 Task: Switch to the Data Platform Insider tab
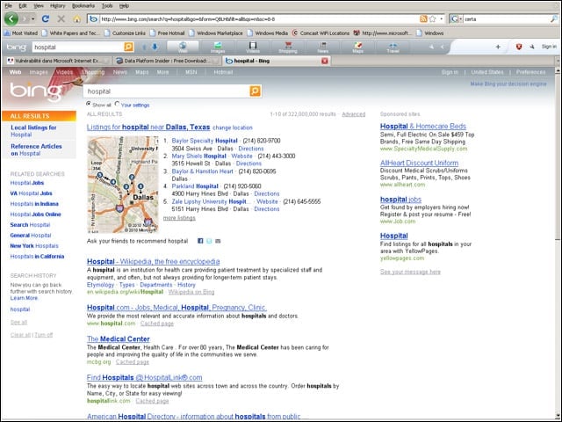click(x=166, y=61)
